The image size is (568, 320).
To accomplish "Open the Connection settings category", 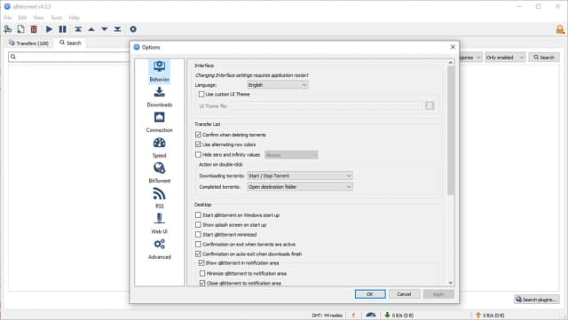I will [x=160, y=122].
